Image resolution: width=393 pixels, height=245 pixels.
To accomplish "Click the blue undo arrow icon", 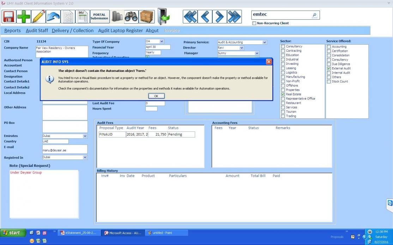I will click(53, 17).
